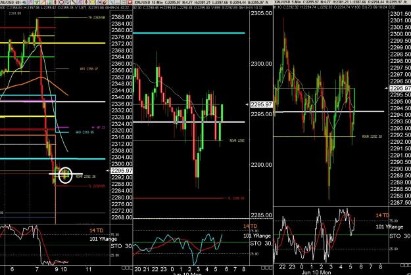Click hour 8 on the 5-min time axis

(381, 267)
